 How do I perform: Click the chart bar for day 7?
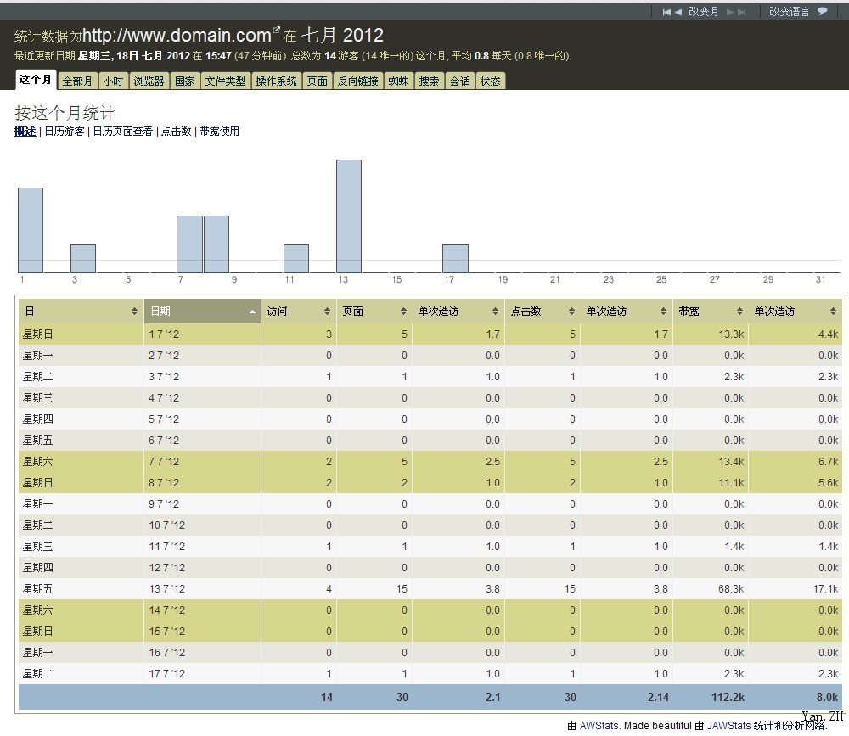[x=189, y=244]
